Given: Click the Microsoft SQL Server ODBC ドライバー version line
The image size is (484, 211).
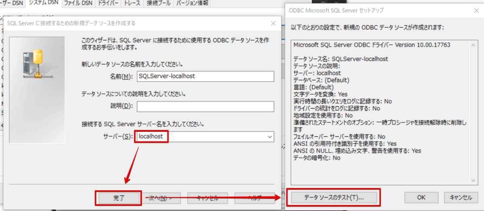Looking at the screenshot, I should click(x=372, y=45).
